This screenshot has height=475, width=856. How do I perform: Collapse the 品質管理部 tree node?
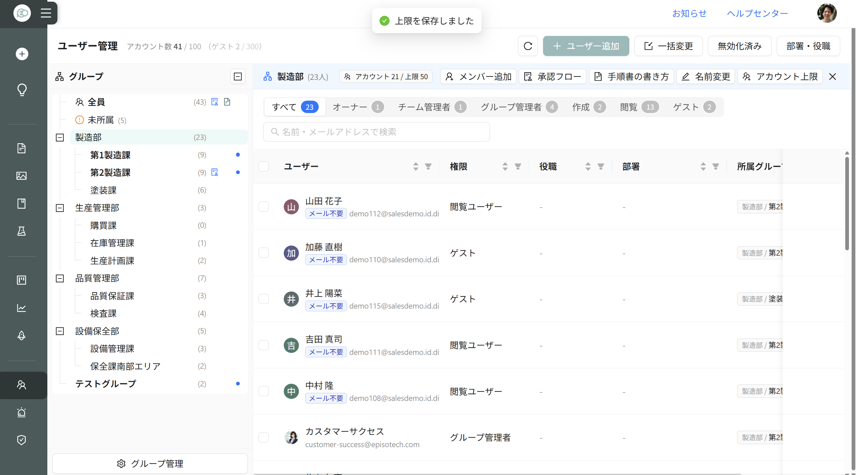coord(60,278)
